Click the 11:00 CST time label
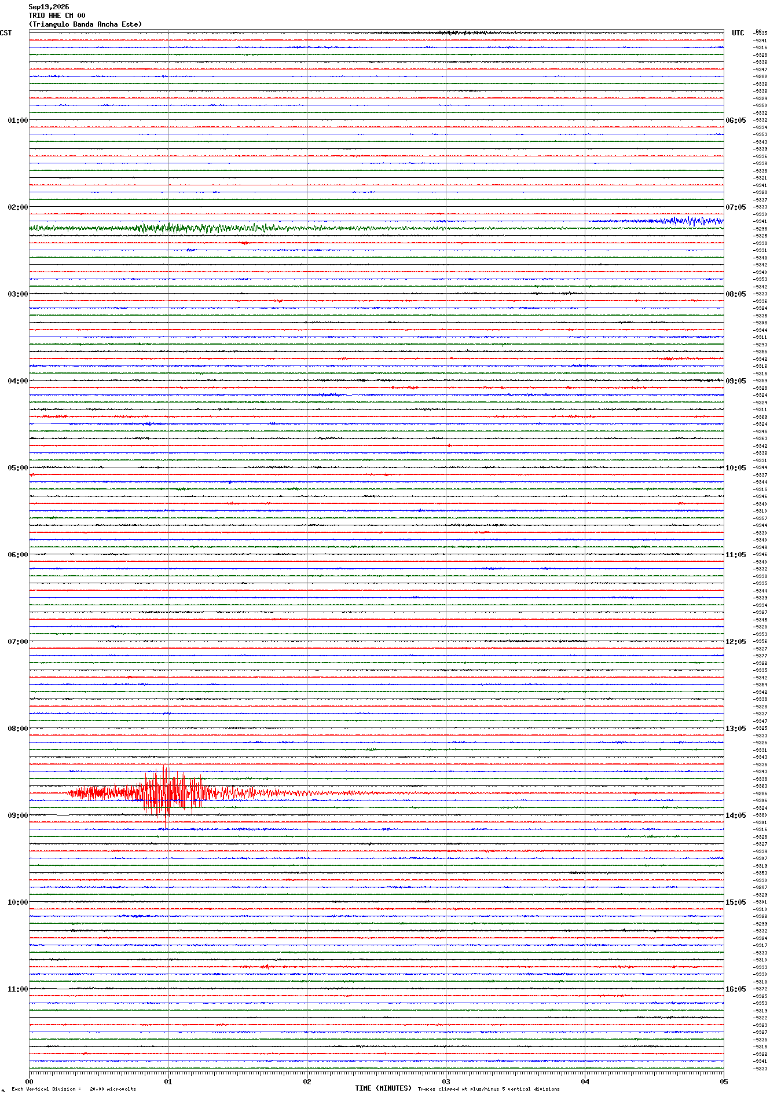 click(x=18, y=989)
